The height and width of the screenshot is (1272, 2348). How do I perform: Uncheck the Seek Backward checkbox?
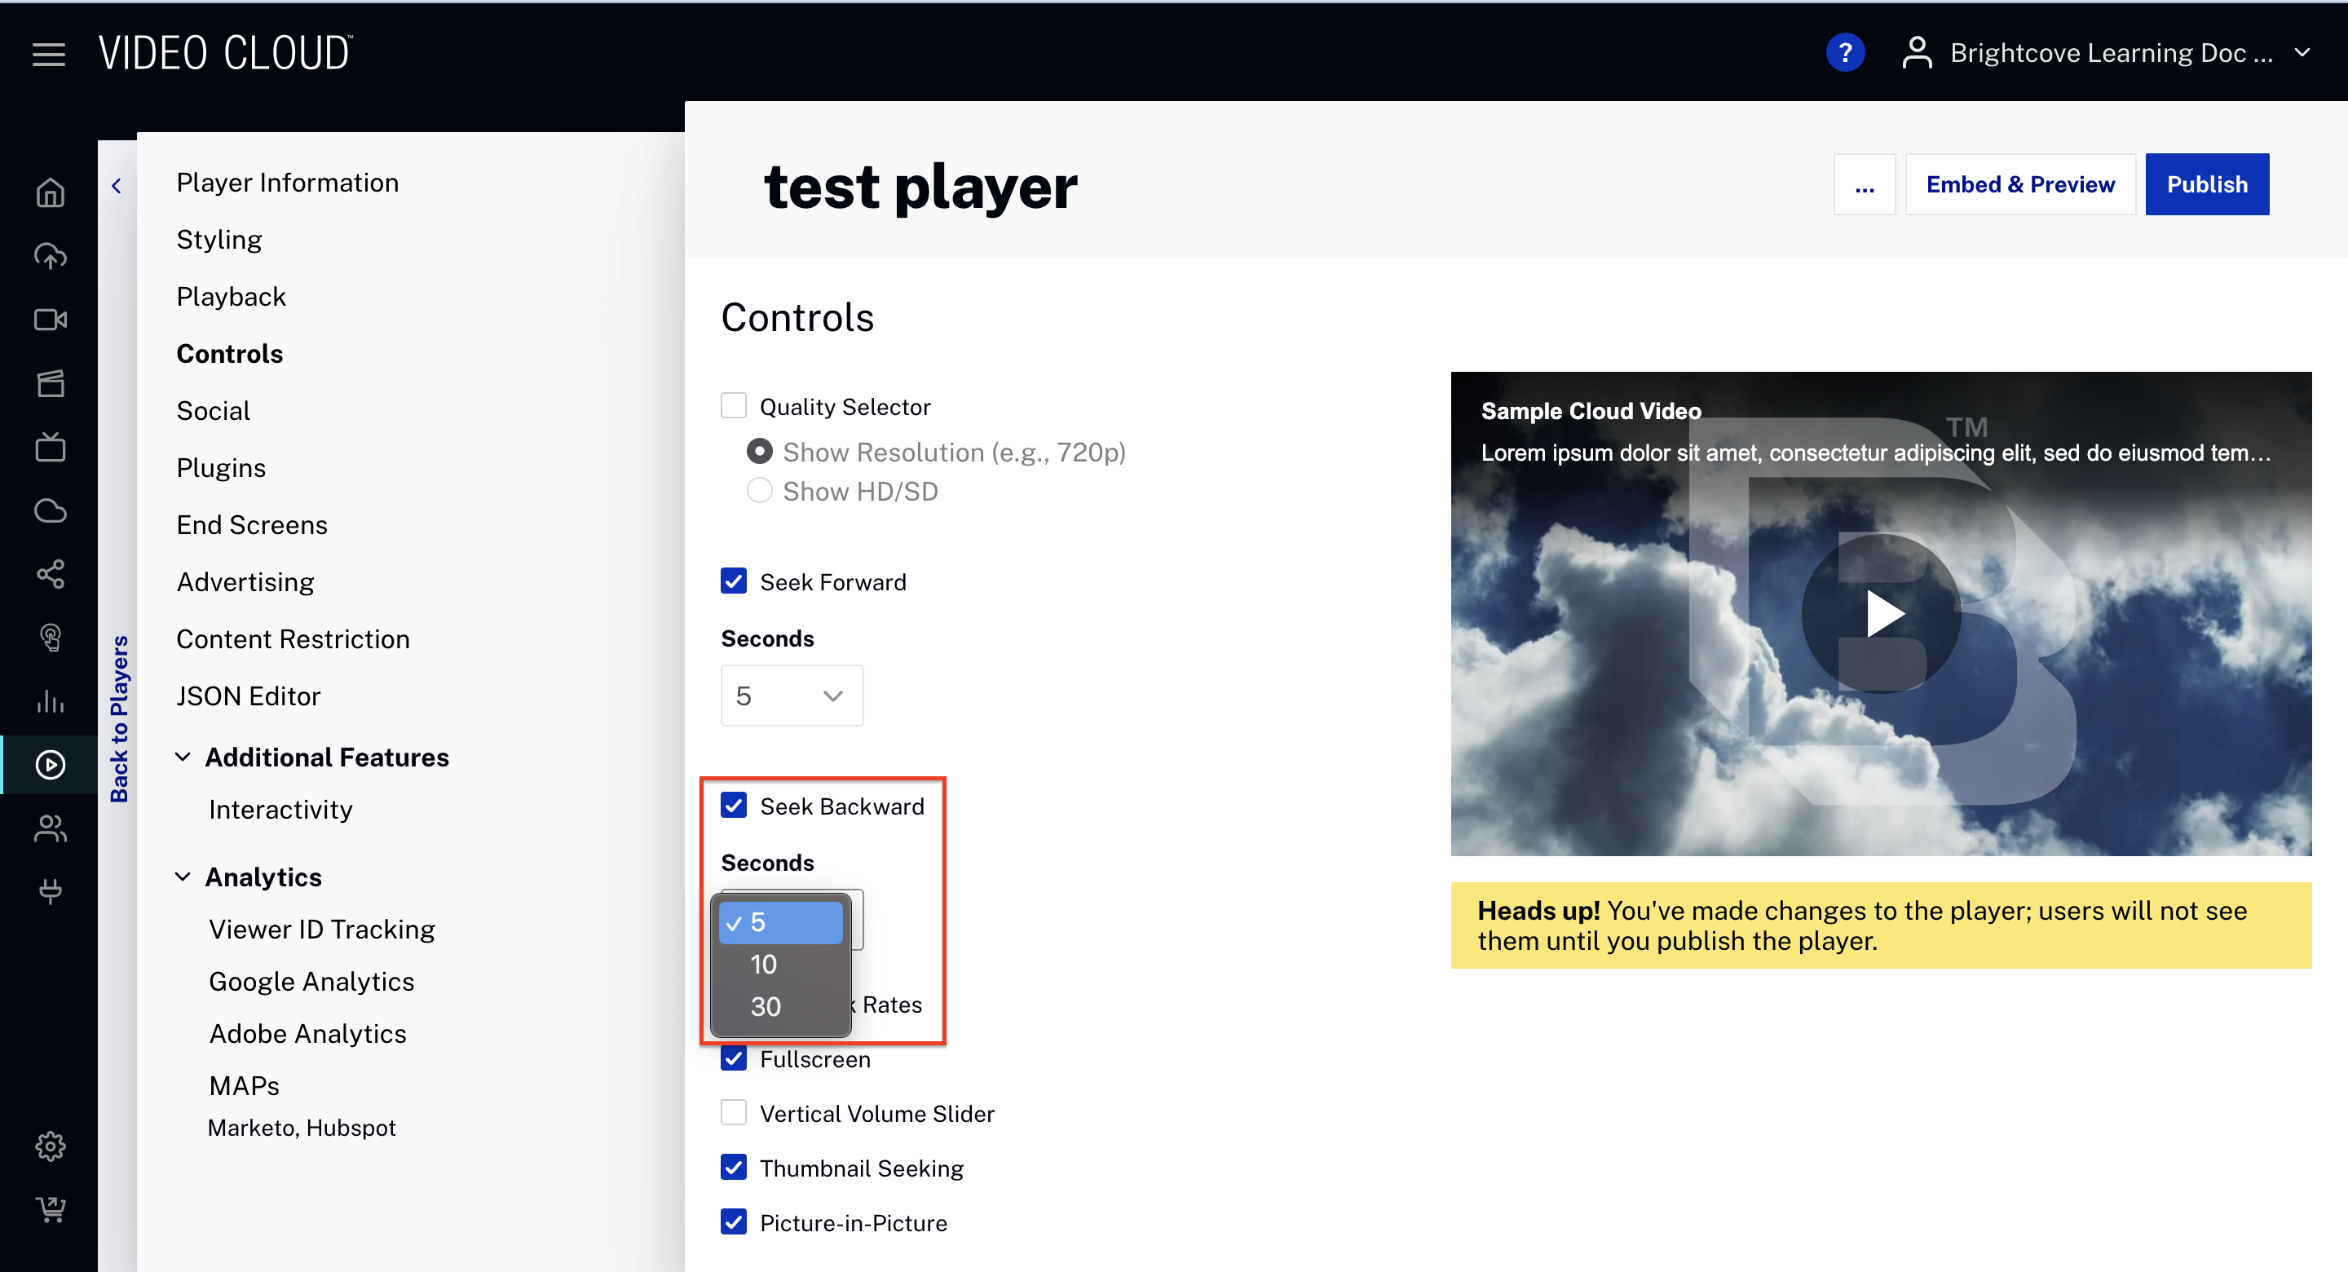click(734, 805)
